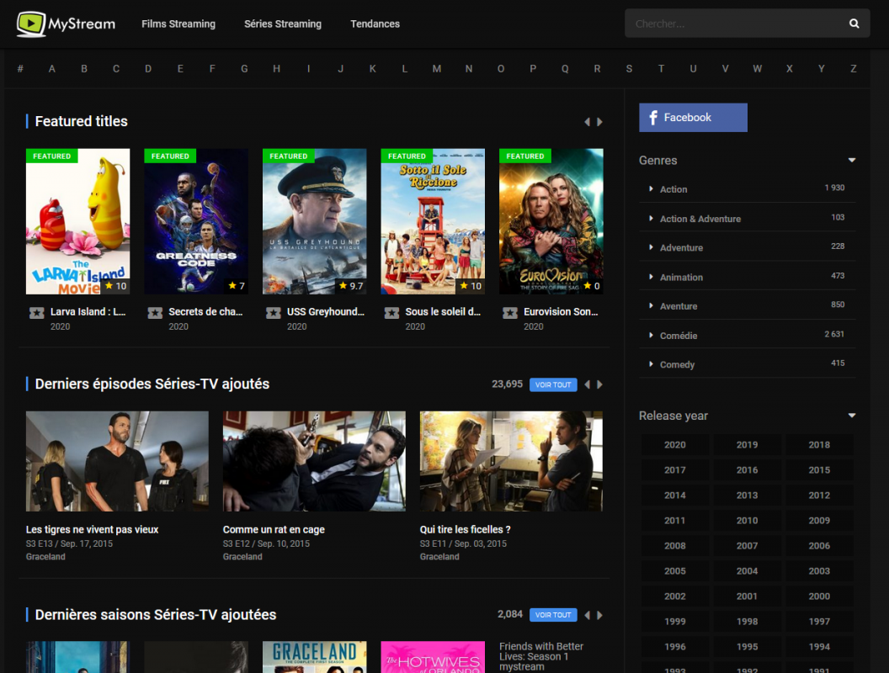Viewport: 889px width, 673px height.
Task: Click the movie icon beside USS Greyhound
Action: (274, 313)
